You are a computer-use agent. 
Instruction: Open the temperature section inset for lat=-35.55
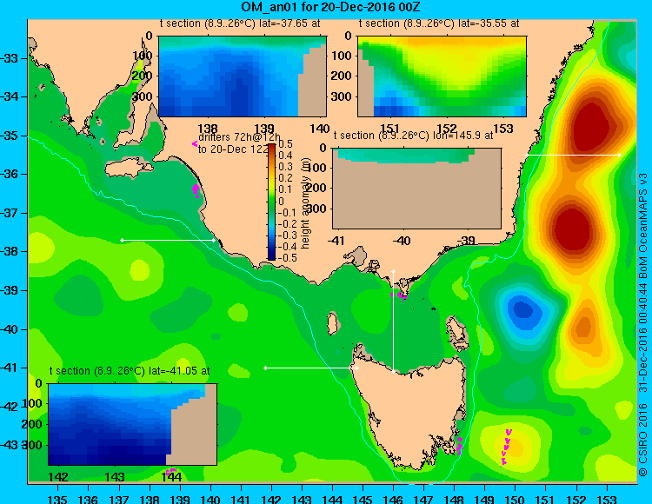point(442,76)
